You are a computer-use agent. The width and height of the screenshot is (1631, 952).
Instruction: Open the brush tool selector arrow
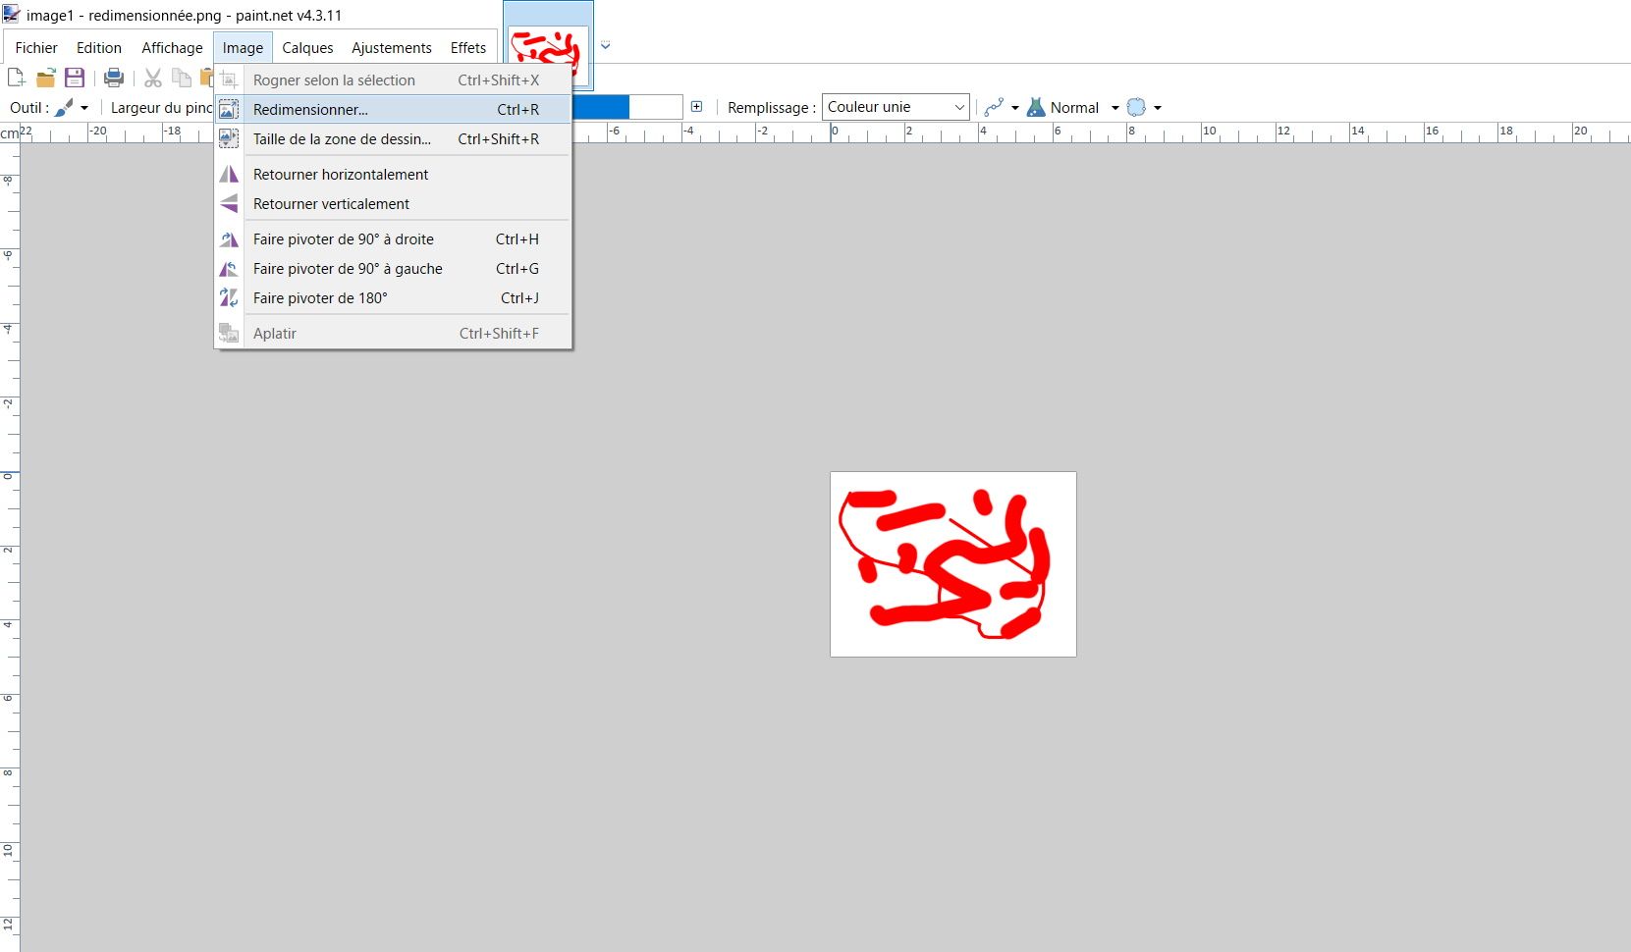click(85, 108)
